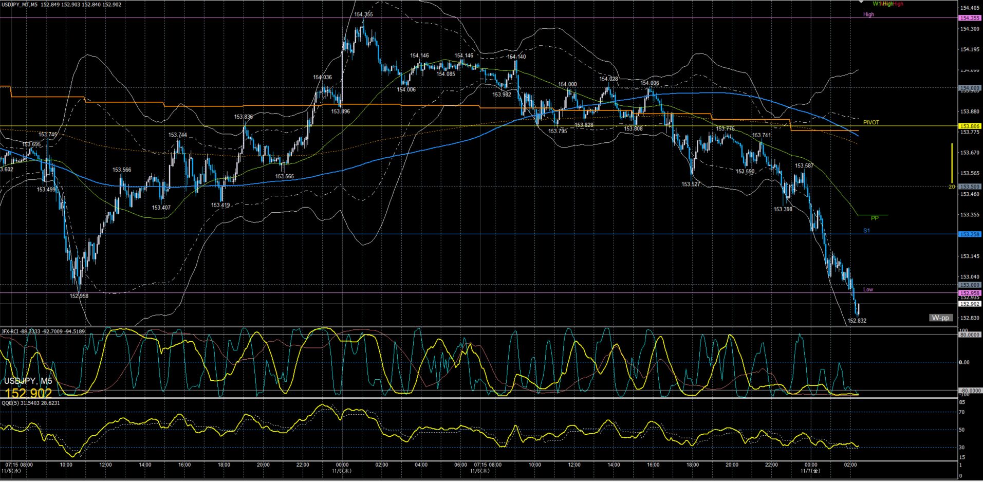The height and width of the screenshot is (482, 983).
Task: Select the green PP label
Action: 875,218
